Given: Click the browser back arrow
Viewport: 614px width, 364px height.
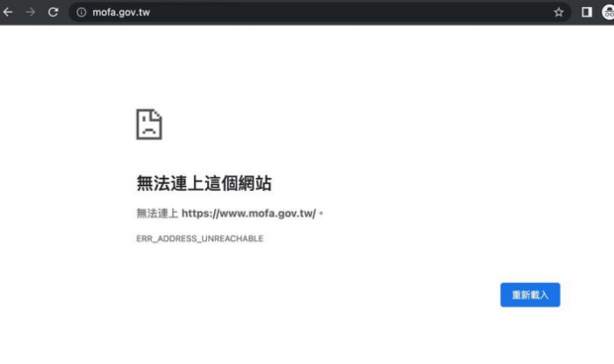Looking at the screenshot, I should point(8,12).
